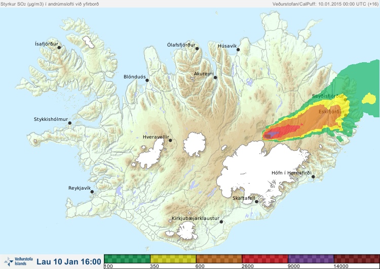
Task: Click the Skaftafell marker dot
Action: pos(256,202)
